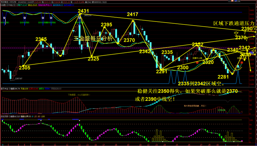Click the red dot marker near 2335
The image size is (257, 146).
coord(242,62)
